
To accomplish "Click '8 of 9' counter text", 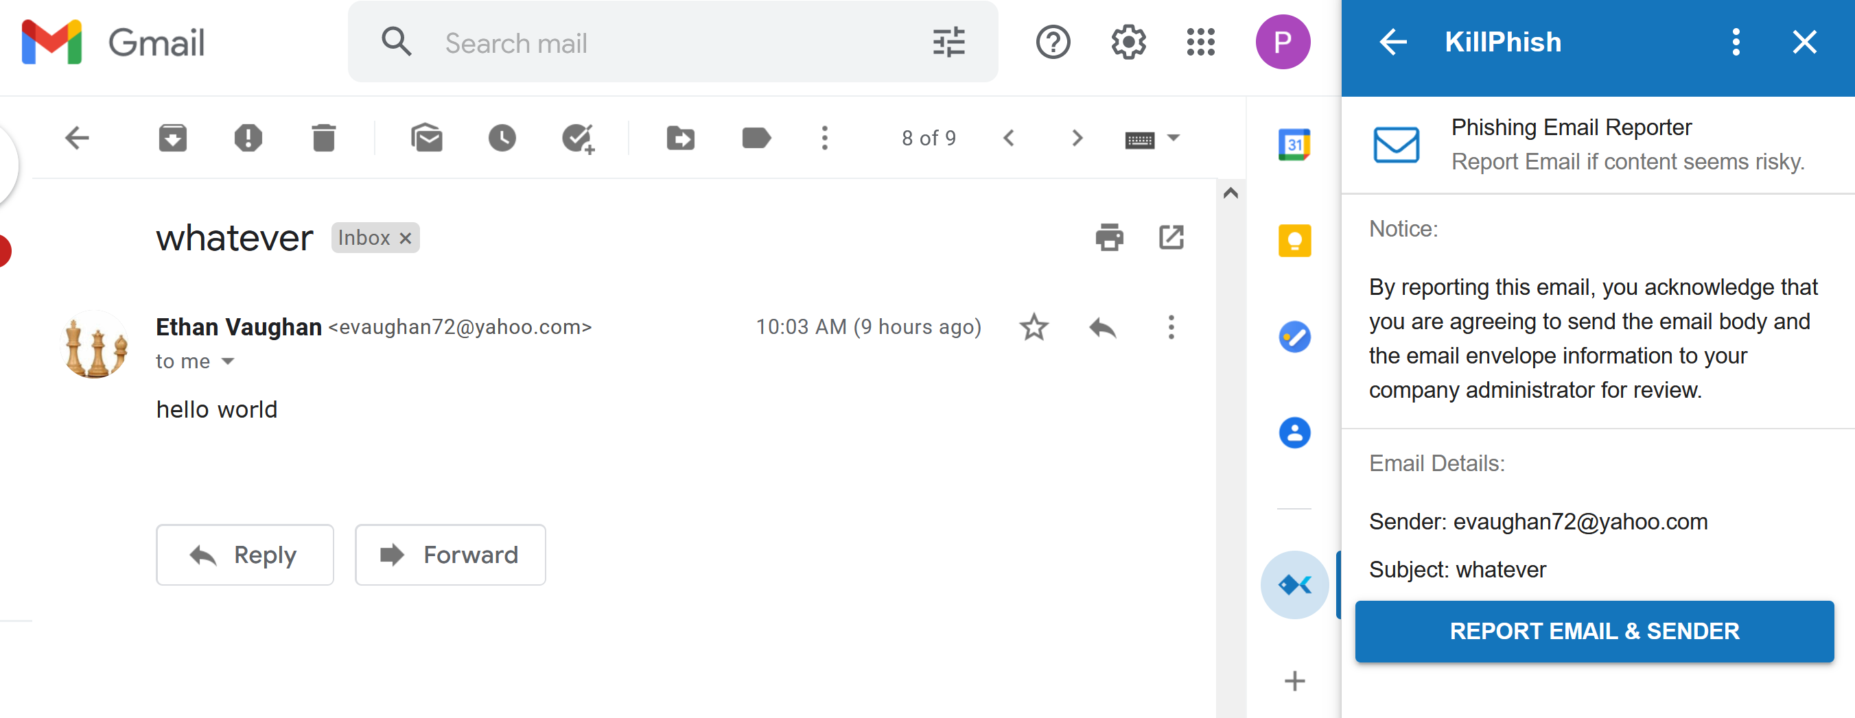I will pos(929,137).
